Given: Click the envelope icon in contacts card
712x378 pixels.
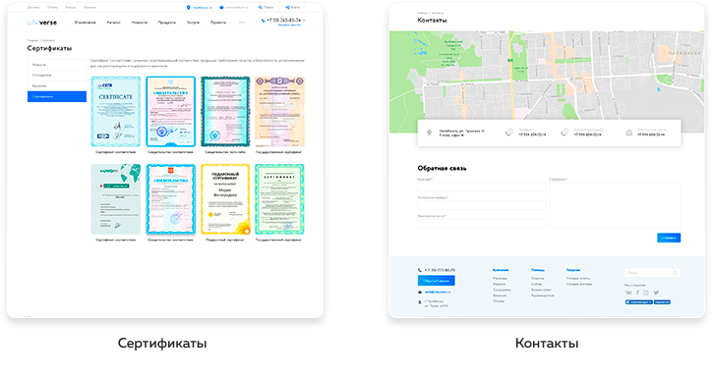Looking at the screenshot, I should click(629, 133).
